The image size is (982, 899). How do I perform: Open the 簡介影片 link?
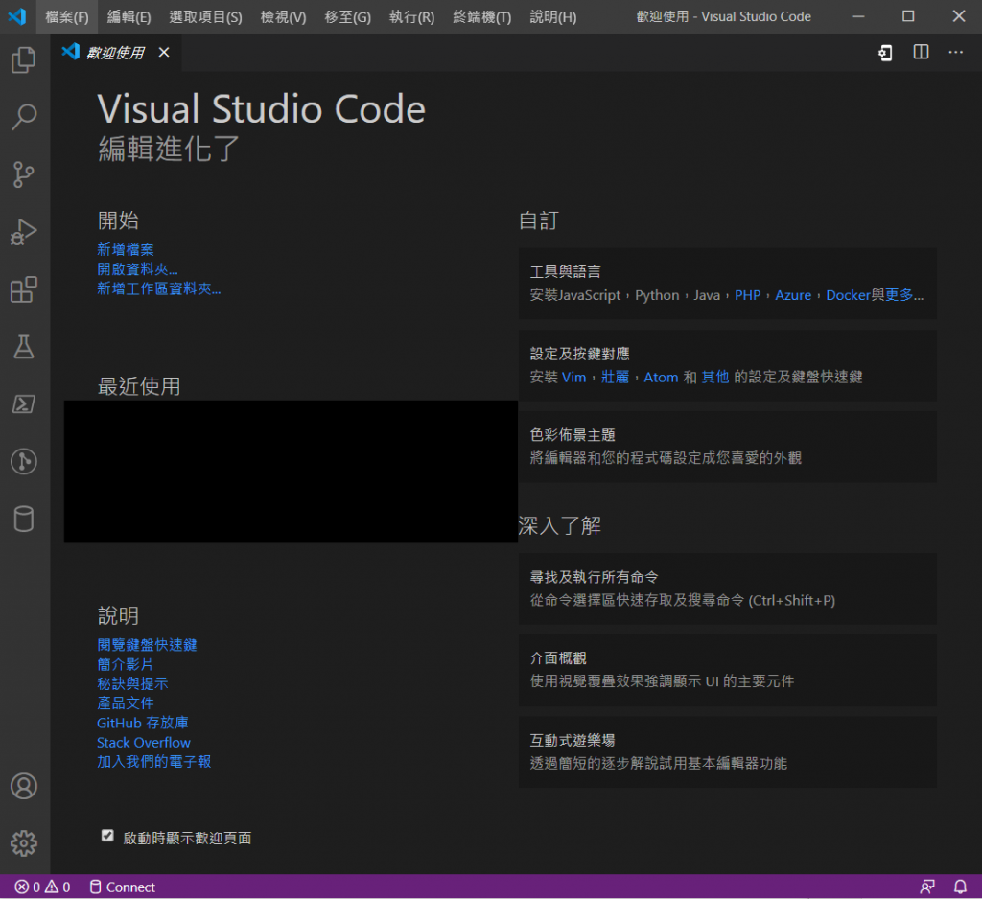[126, 664]
